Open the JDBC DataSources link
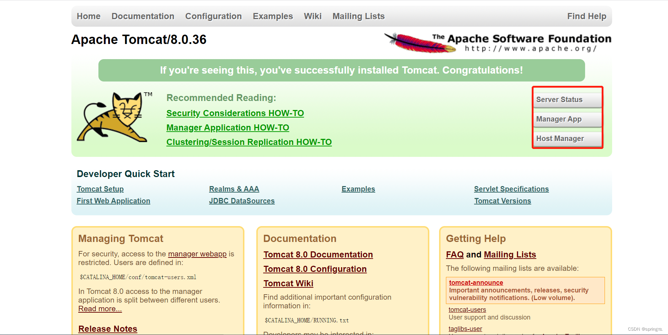The width and height of the screenshot is (668, 335). pyautogui.click(x=242, y=201)
